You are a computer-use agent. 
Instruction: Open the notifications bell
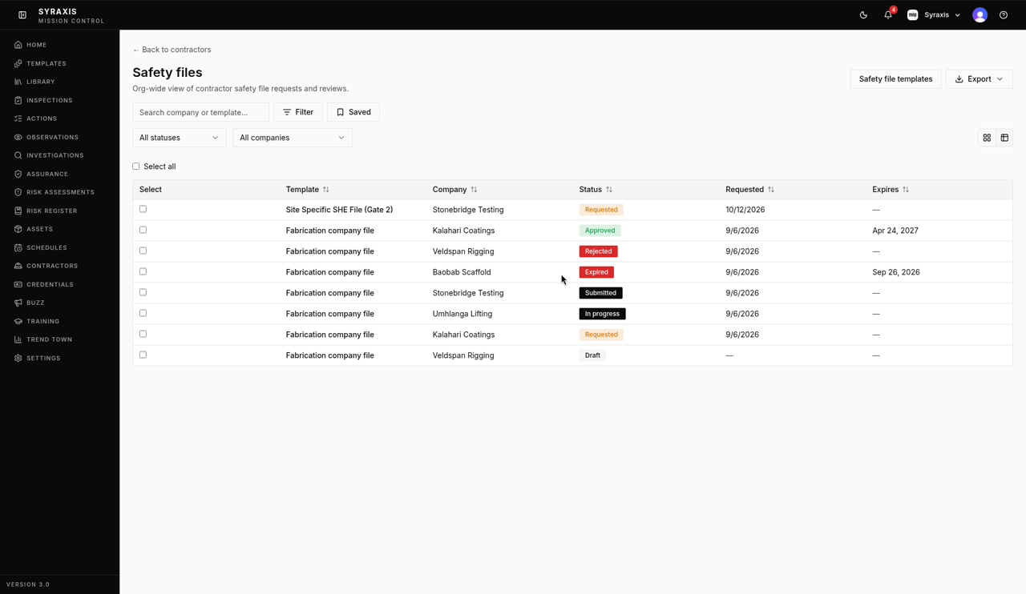click(x=888, y=15)
